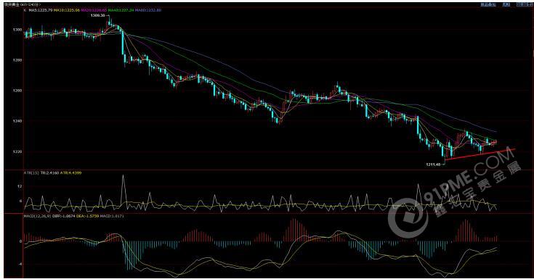Click the middle layout icon at top-right
The height and width of the screenshot is (279, 534).
pos(525,4)
